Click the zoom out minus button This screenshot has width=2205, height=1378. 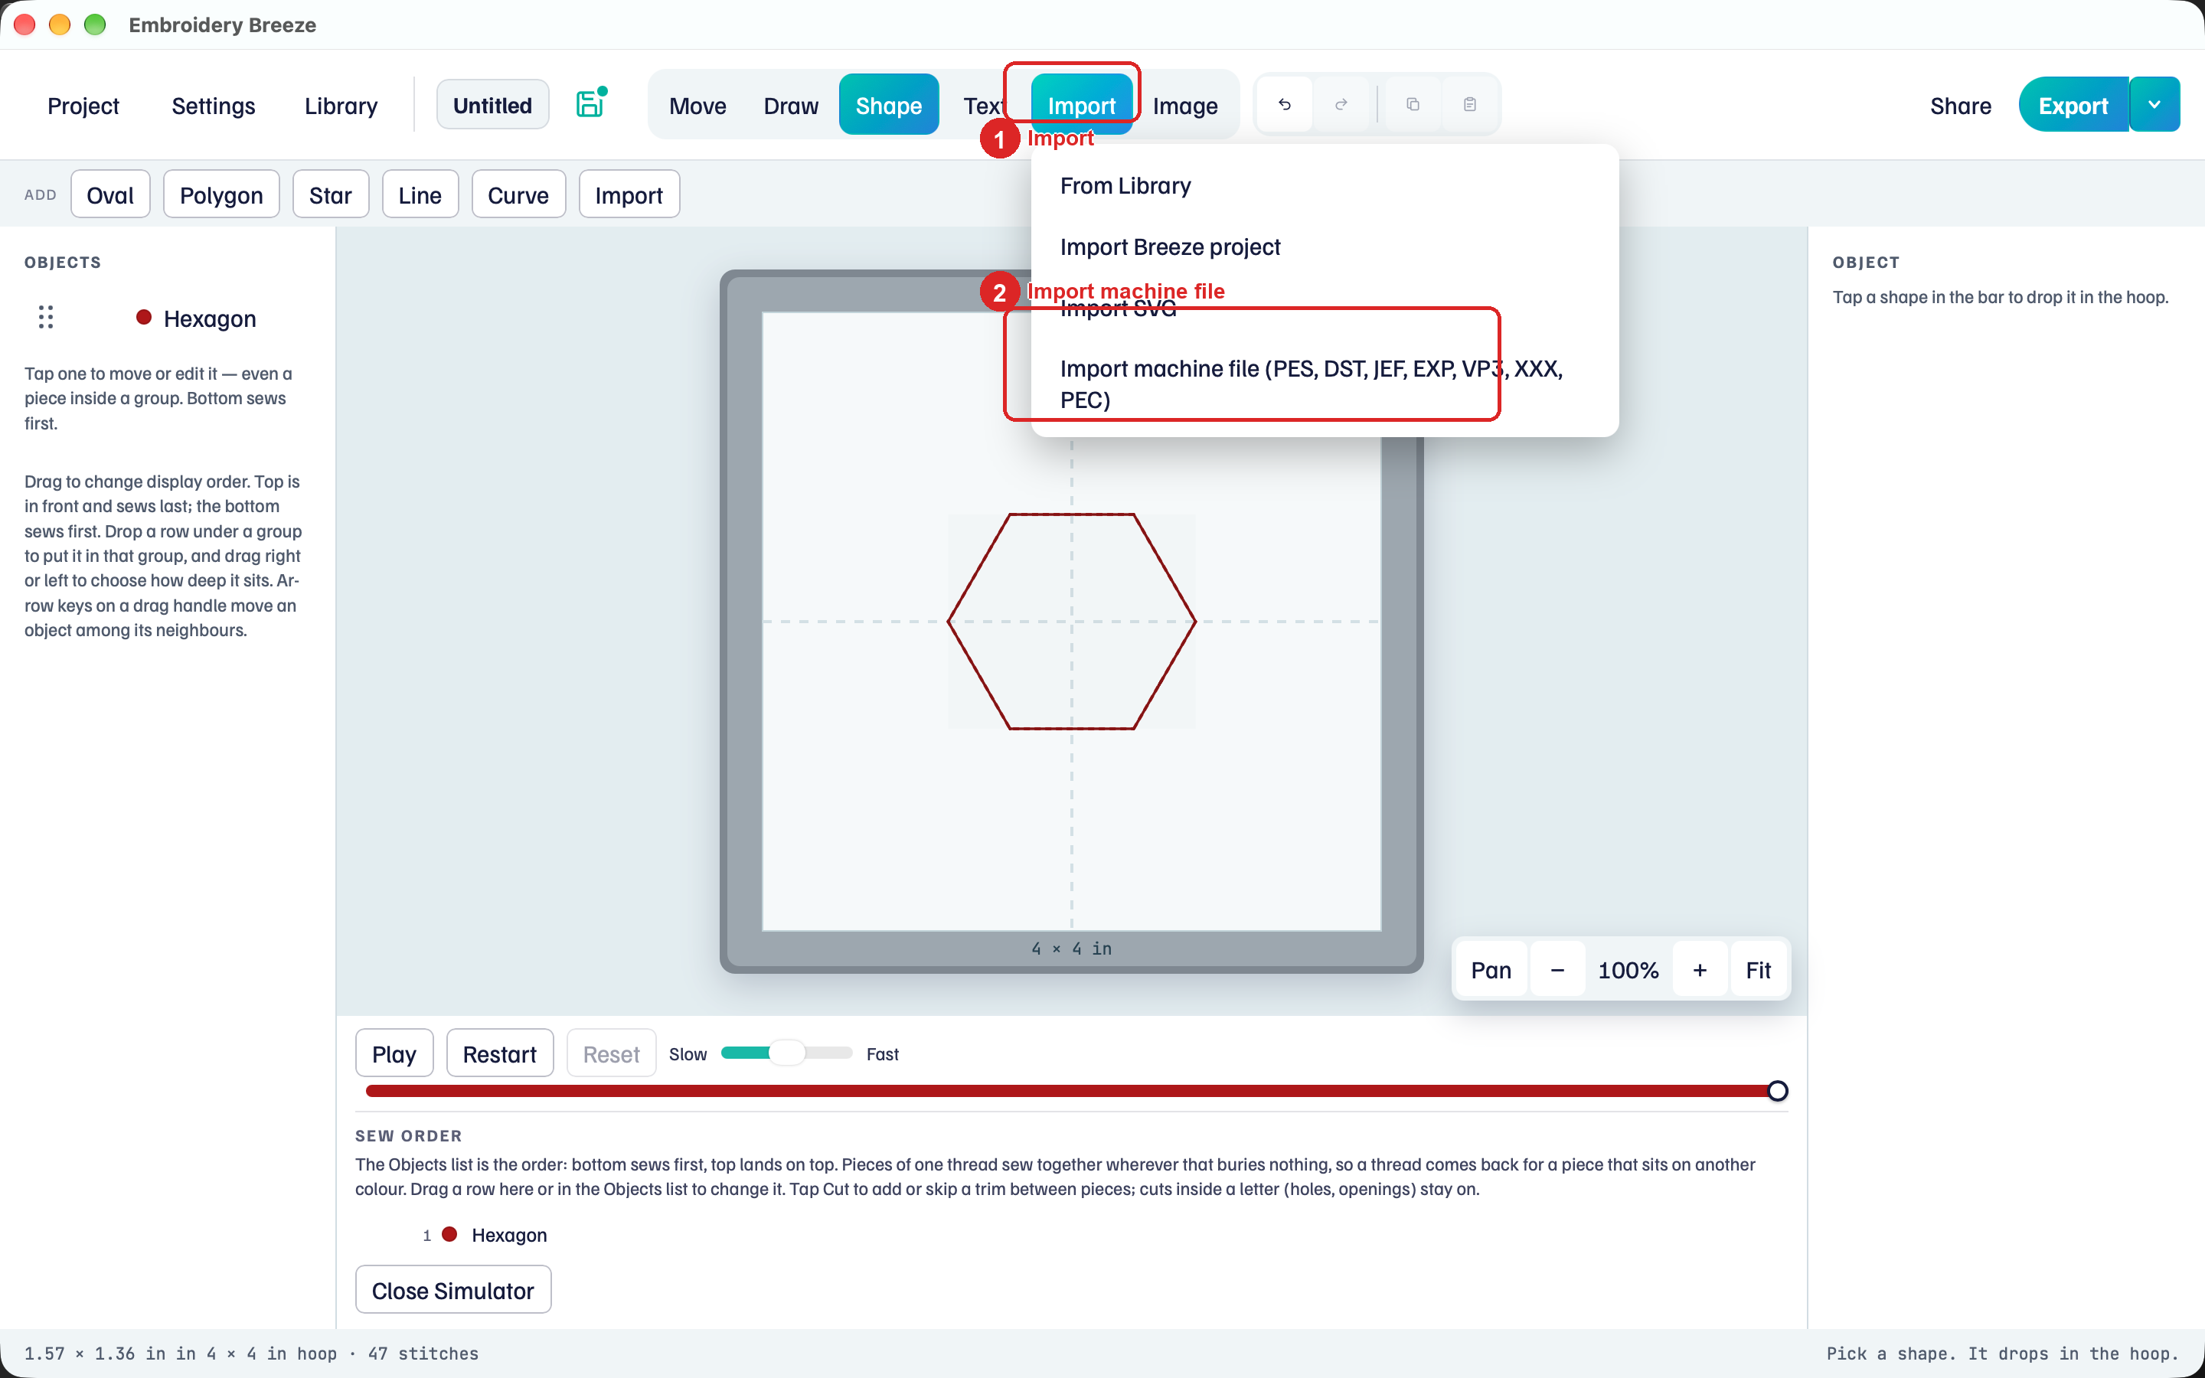[x=1557, y=970]
